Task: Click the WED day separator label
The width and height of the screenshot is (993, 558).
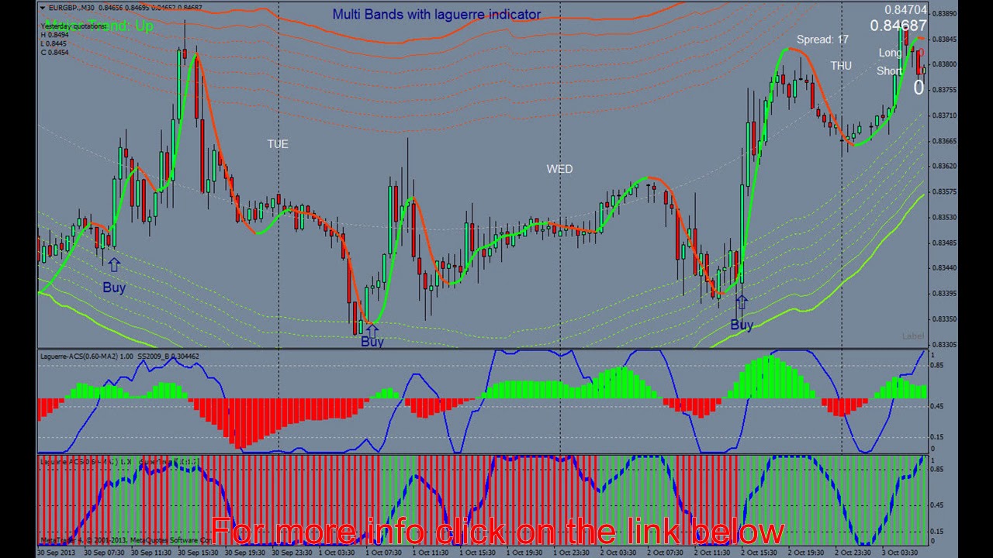Action: (559, 169)
